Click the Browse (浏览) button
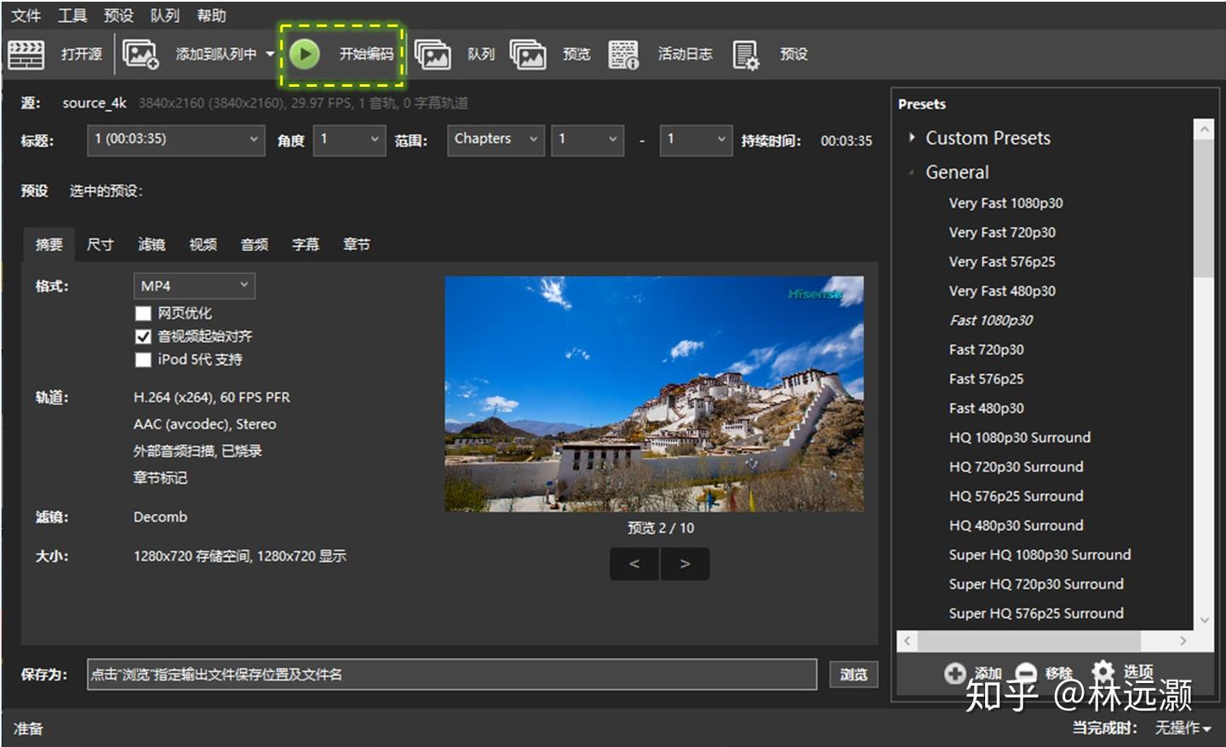Viewport: 1226px width, 747px height. point(854,675)
